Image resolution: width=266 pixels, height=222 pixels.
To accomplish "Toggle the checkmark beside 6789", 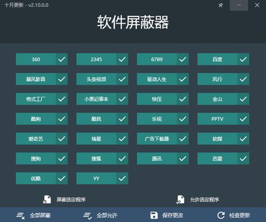I will point(183,59).
